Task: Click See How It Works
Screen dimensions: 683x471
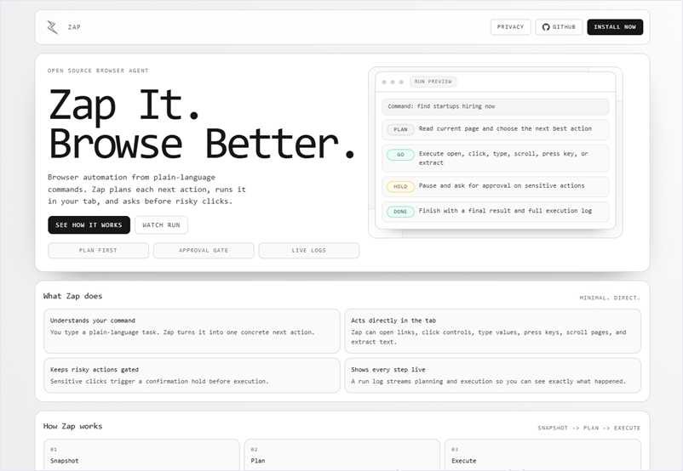Action: point(89,225)
